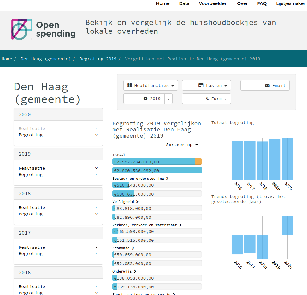Click bar showing €690.631.008,00
The width and height of the screenshot is (307, 295).
coord(157,194)
